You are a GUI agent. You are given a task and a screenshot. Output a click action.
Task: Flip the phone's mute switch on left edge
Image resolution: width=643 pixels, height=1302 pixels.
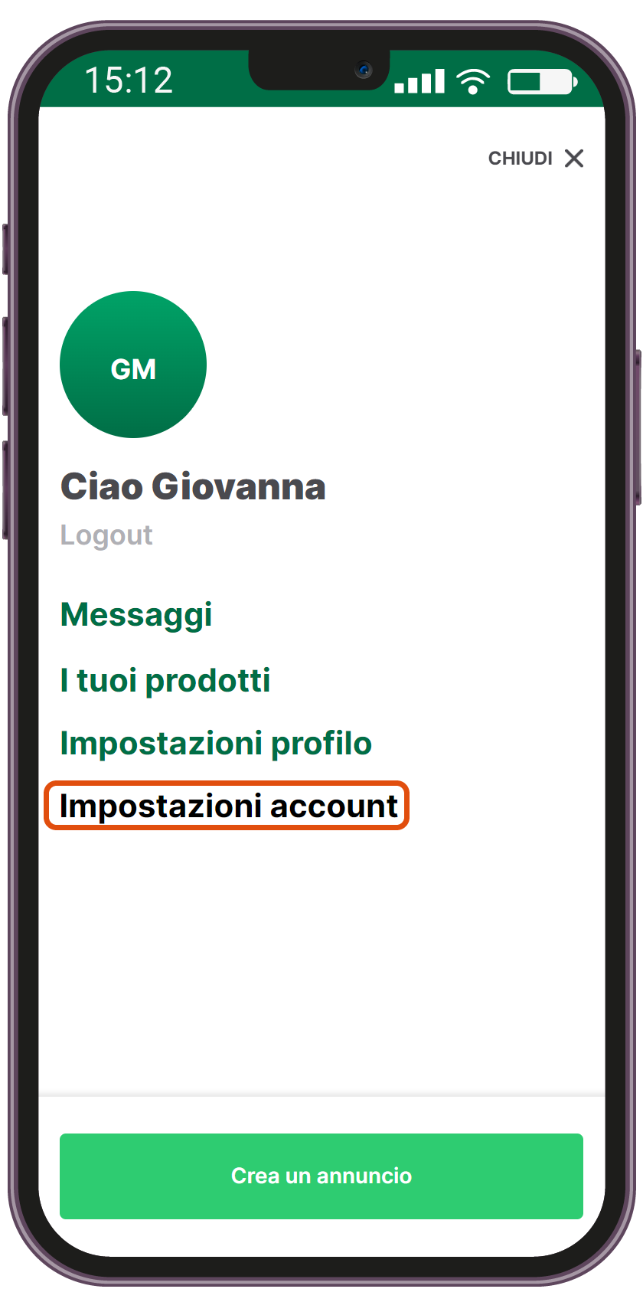(5, 250)
